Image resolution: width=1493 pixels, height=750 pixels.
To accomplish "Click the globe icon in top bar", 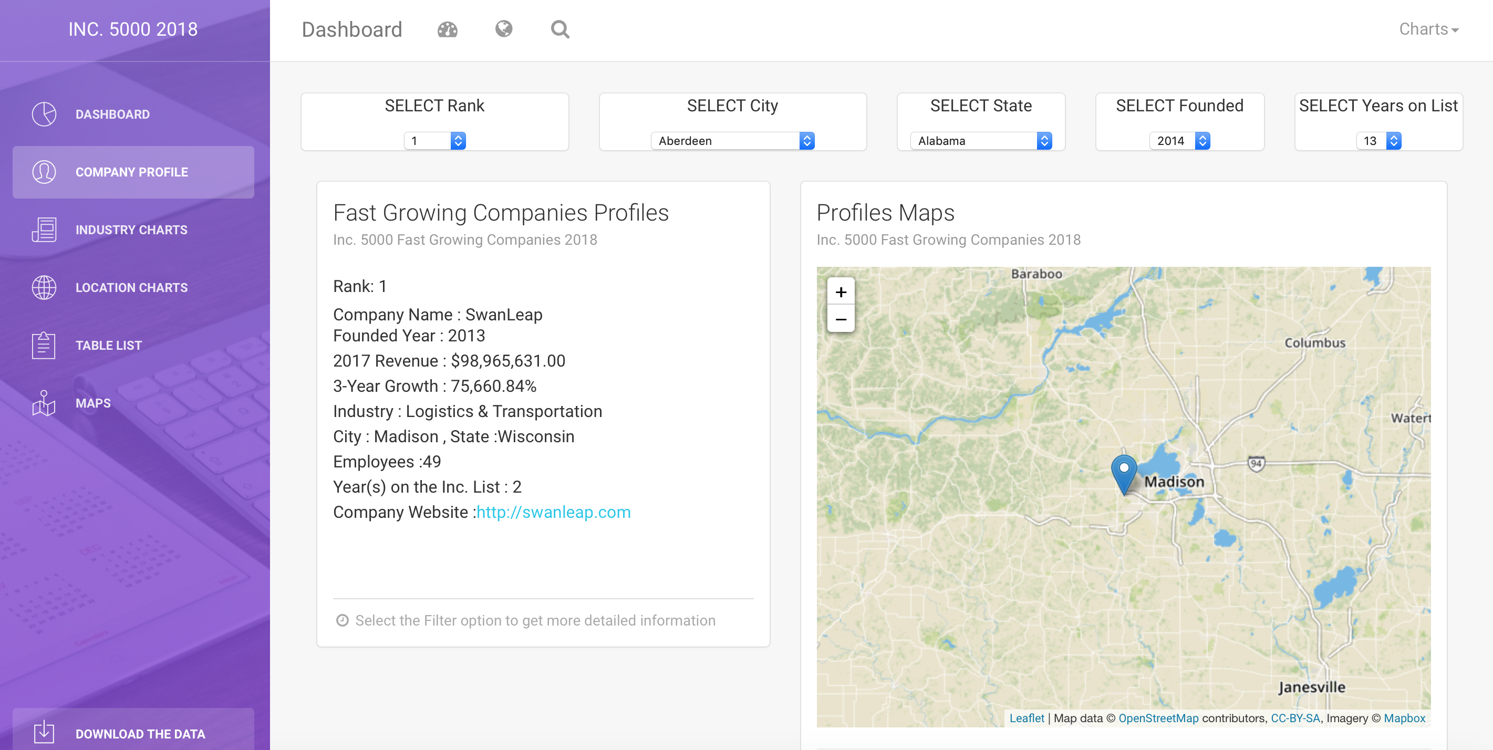I will coord(504,28).
